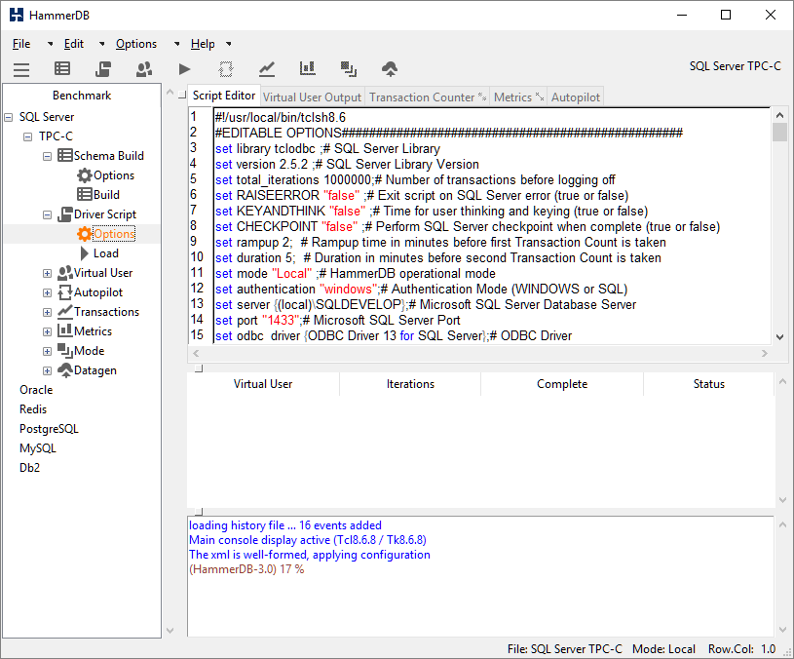Switch to the Metrics tab
Screen dimensions: 794x659
[x=518, y=97]
